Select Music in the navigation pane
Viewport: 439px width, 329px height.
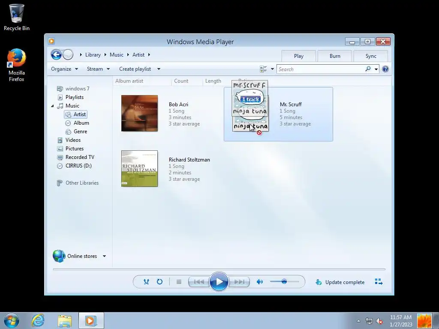(68, 106)
